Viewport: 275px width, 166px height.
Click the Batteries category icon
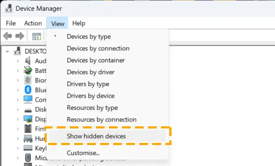[28, 70]
